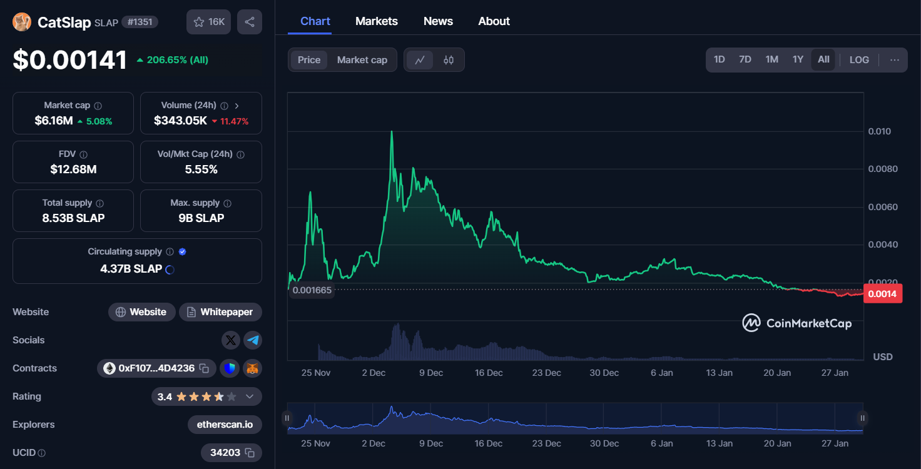The height and width of the screenshot is (469, 921).
Task: Click the chart peak near 0.010
Action: click(392, 132)
